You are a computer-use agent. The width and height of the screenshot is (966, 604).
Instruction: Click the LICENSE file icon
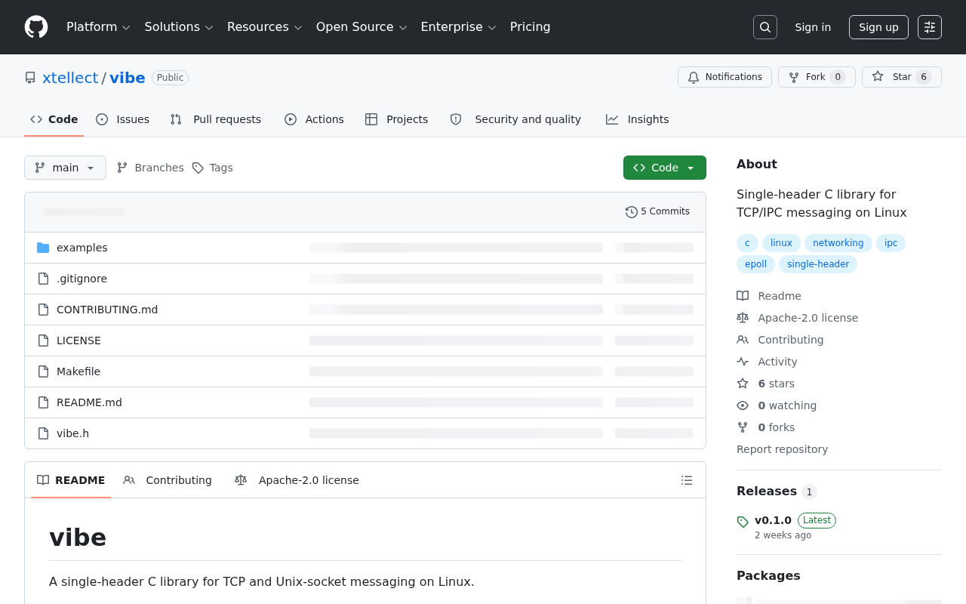click(x=43, y=341)
